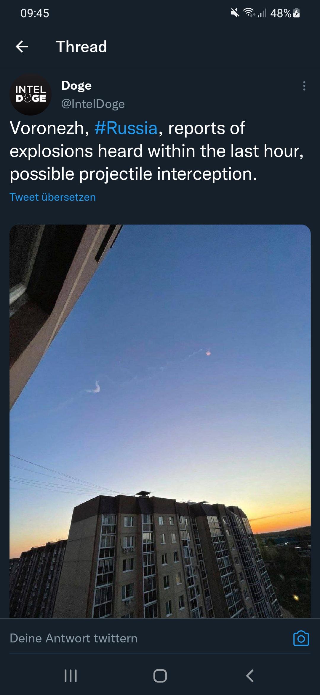Tap the mobile signal strength icon
Viewport: 320px width, 695px height.
262,13
